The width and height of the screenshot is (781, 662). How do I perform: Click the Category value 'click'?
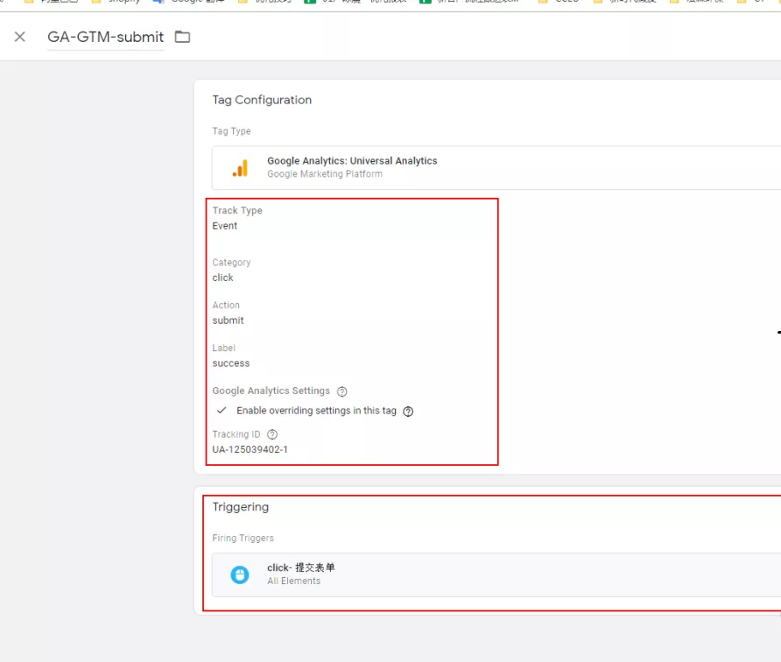222,278
